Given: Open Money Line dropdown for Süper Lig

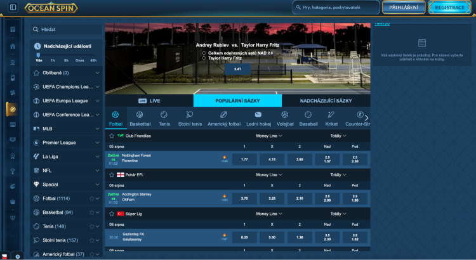Looking at the screenshot, I should coord(269,214).
